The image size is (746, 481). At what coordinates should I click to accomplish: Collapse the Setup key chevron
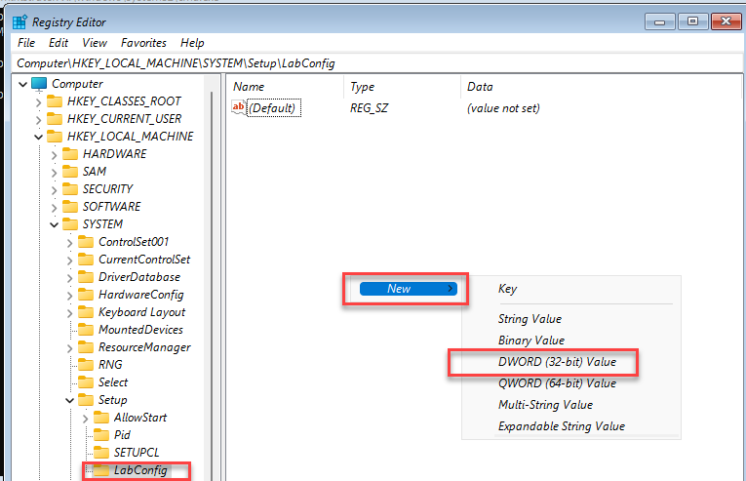tap(69, 401)
